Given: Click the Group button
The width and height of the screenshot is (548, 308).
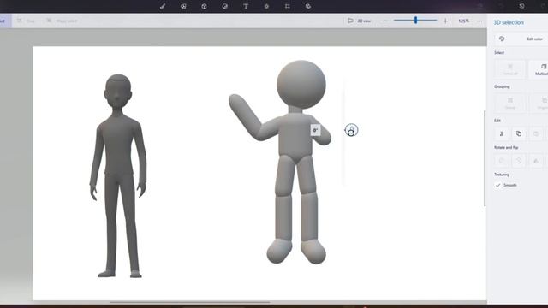Looking at the screenshot, I should coord(510,103).
